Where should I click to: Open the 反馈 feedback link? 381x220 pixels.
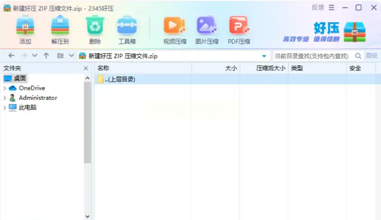point(318,8)
